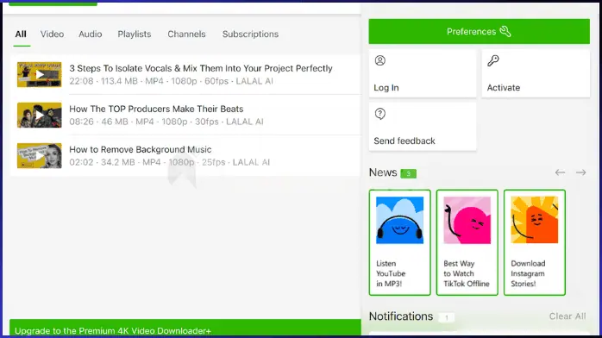Click the user profile icon above Log In

point(380,60)
